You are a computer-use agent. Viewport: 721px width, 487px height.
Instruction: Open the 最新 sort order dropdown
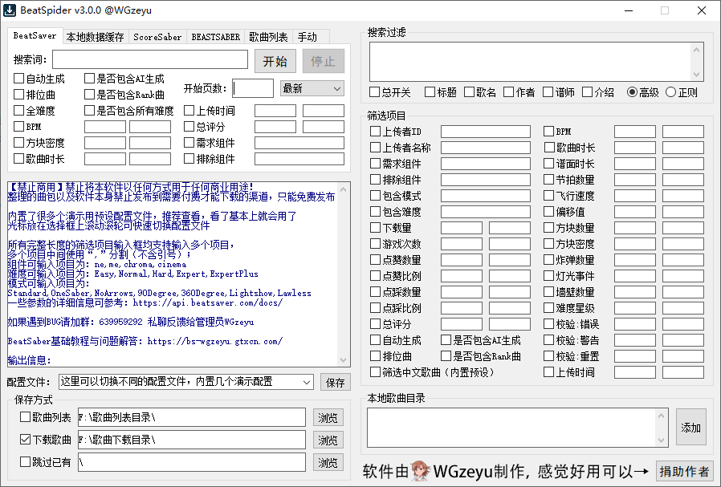pyautogui.click(x=312, y=88)
